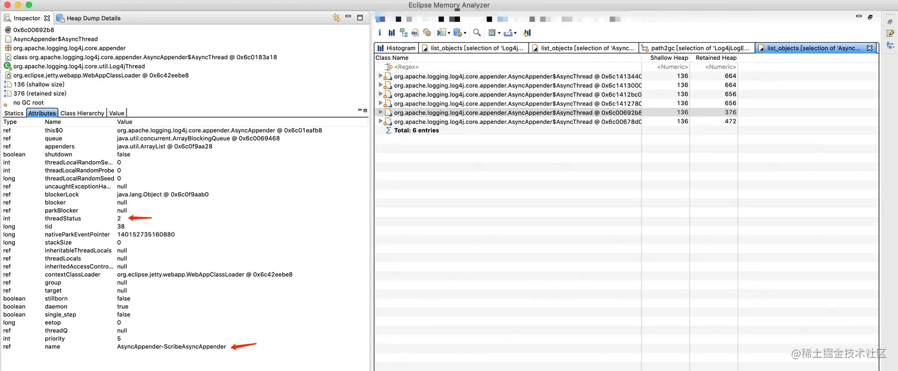898x371 pixels.
Task: Click the compare histogram toolbar icon
Action: click(x=527, y=33)
